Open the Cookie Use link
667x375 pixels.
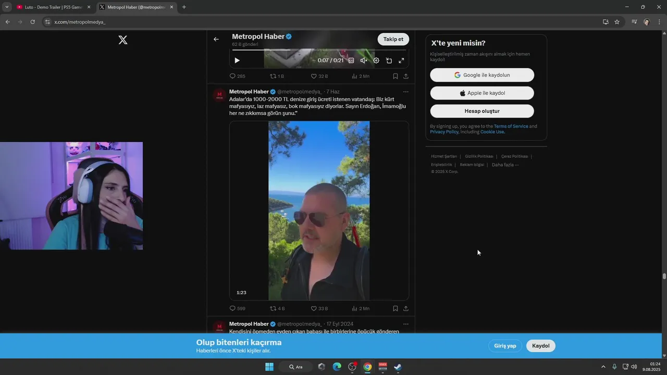click(492, 132)
